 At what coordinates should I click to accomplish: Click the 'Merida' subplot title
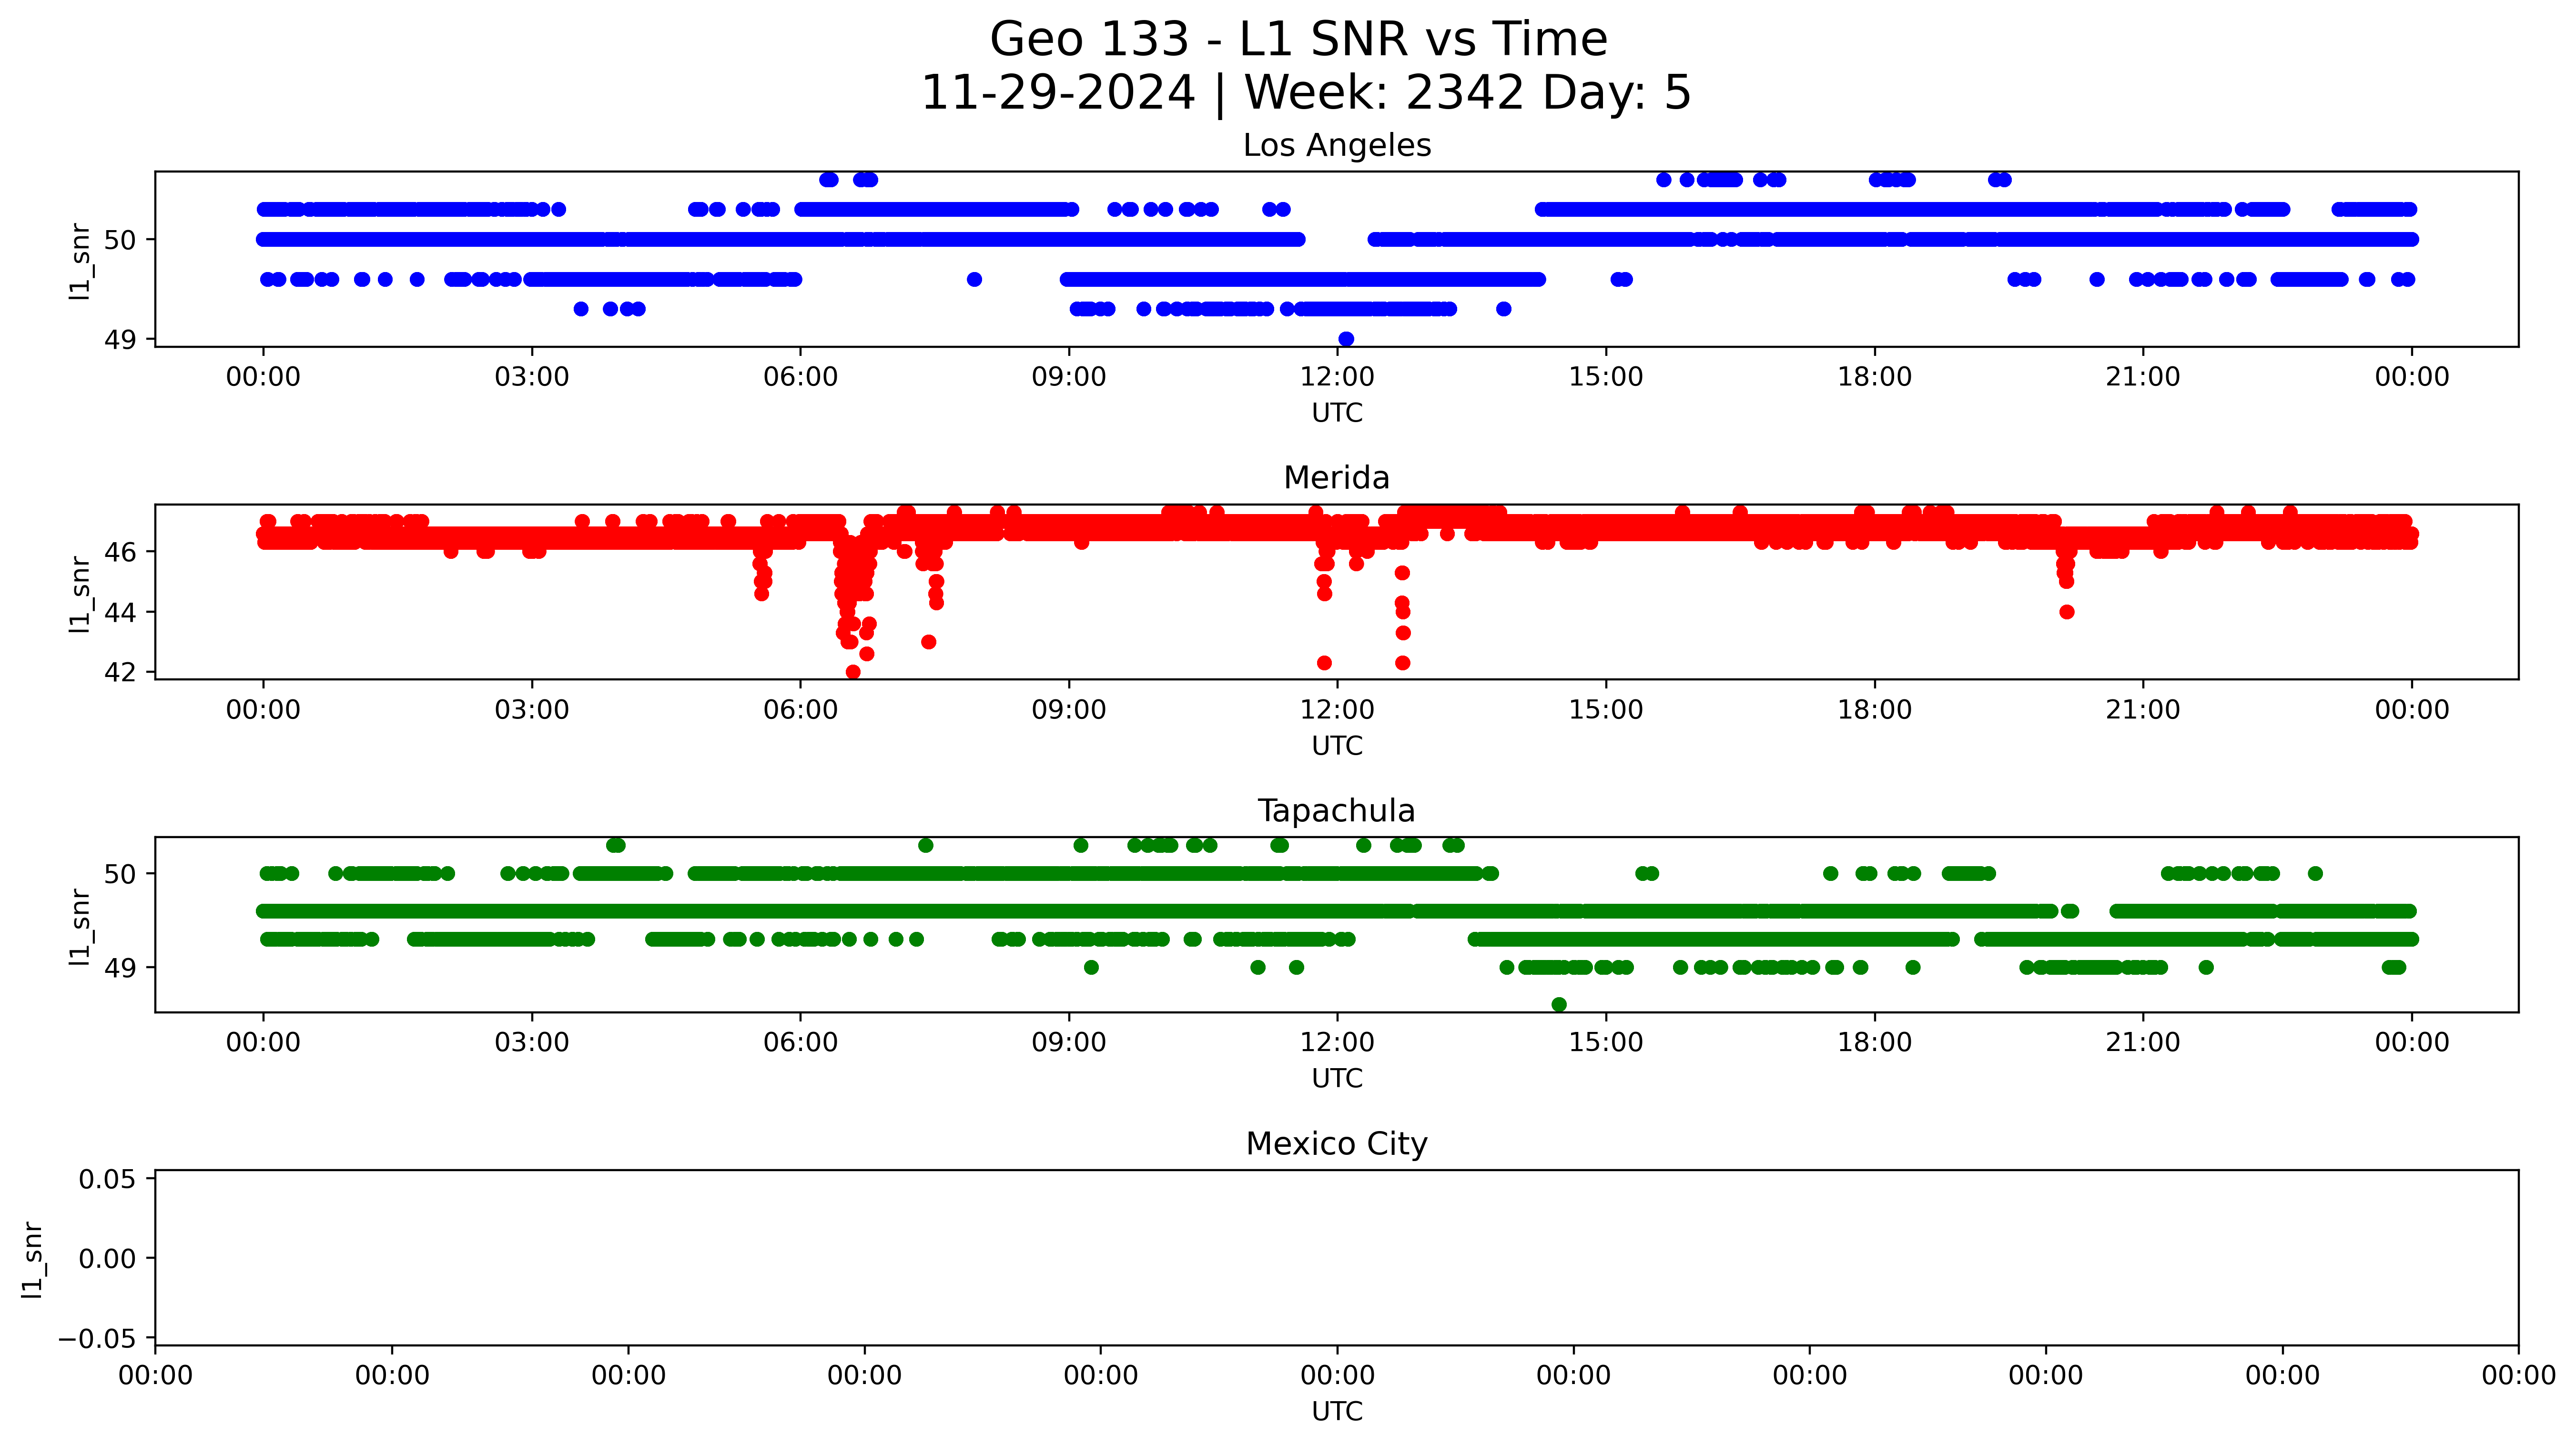[x=1336, y=478]
